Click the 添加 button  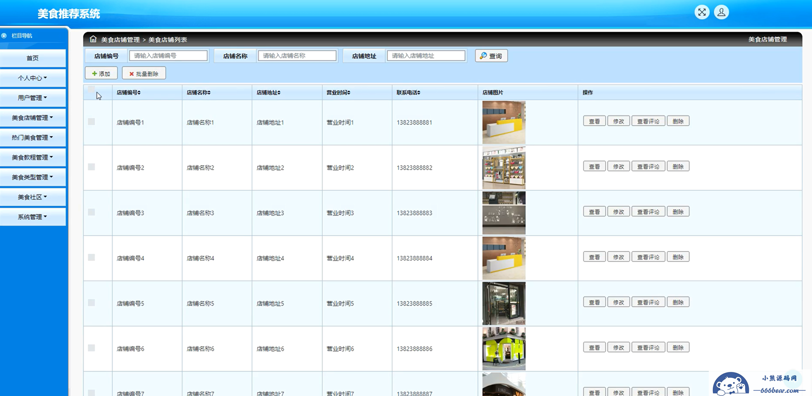pyautogui.click(x=101, y=73)
